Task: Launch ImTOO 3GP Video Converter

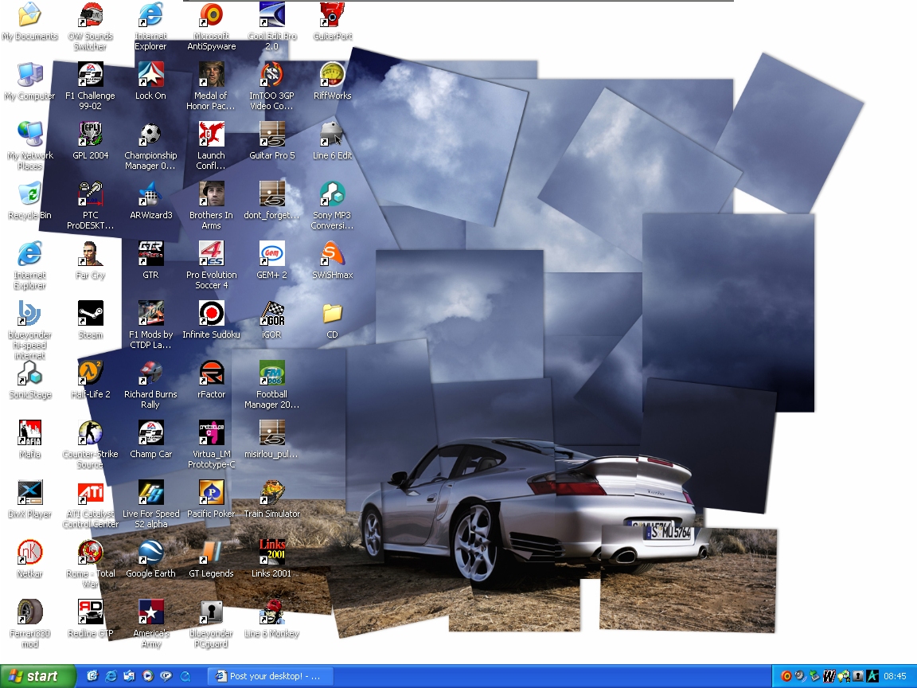Action: pos(272,74)
